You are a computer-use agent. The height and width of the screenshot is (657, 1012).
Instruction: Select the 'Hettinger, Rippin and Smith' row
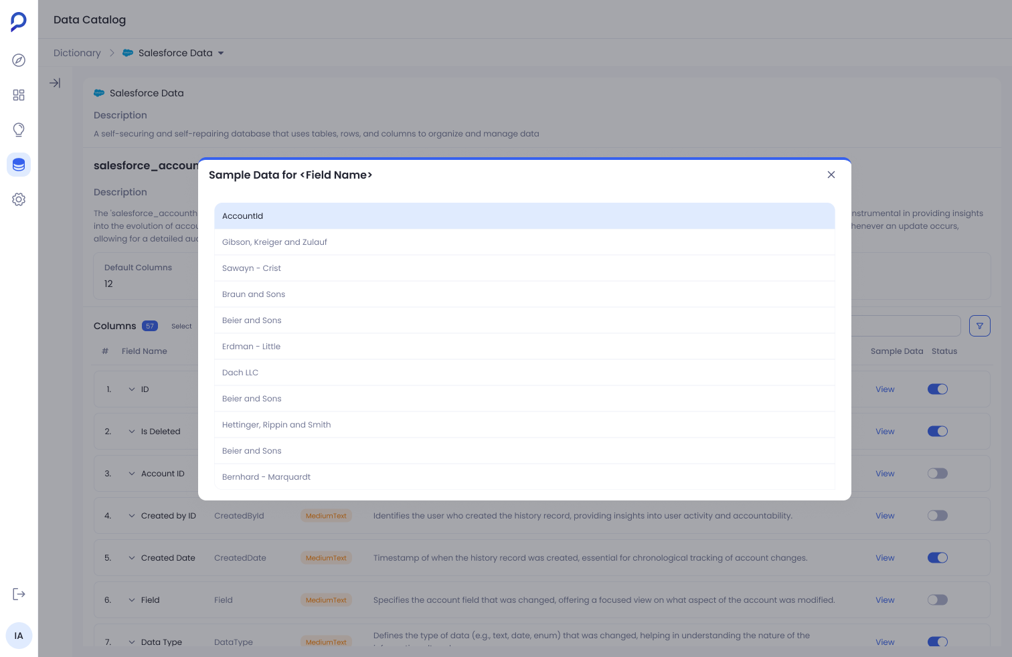point(525,425)
